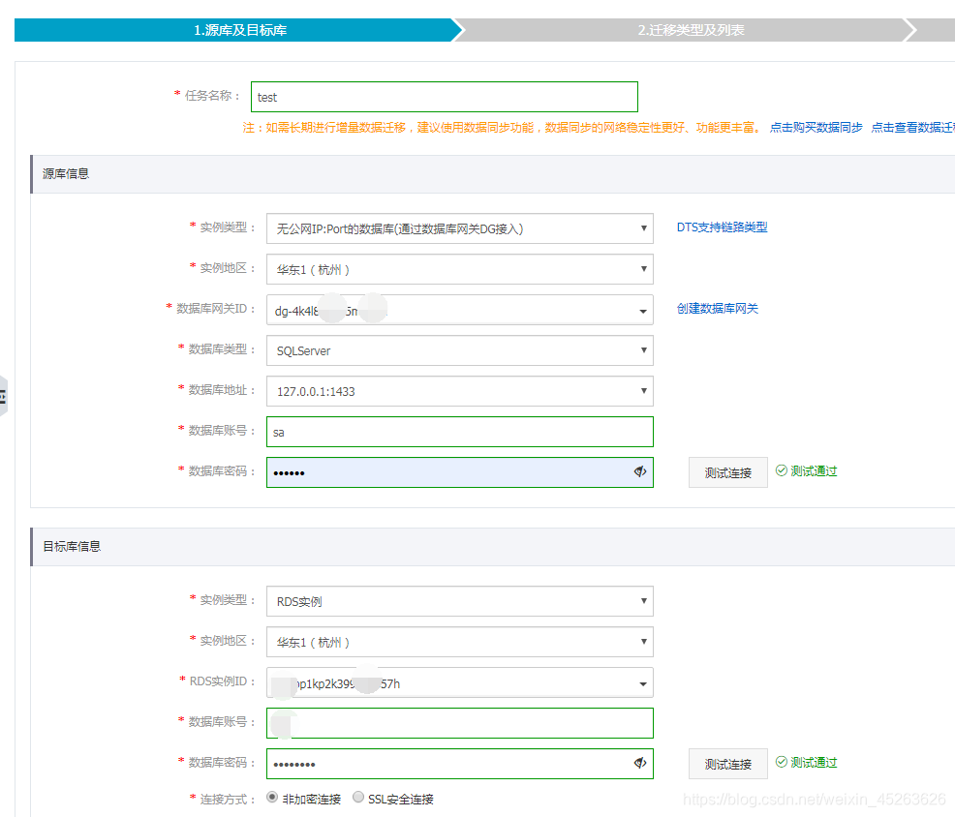
Task: Open target instance type dropdown showing RDS实例
Action: pos(460,601)
